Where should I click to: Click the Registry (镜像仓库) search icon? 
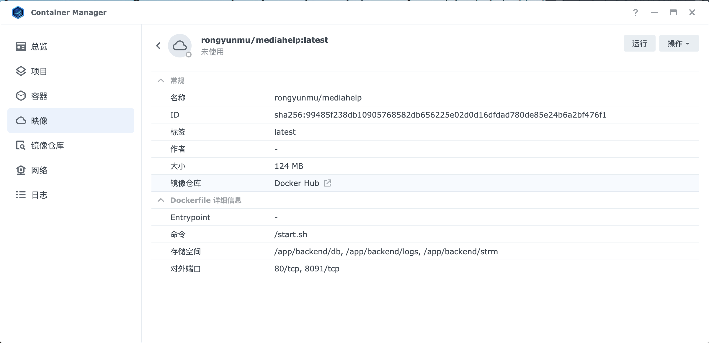point(21,146)
